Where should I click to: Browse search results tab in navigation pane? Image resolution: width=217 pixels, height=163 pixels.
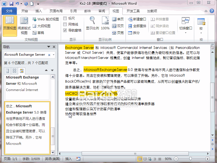(21, 71)
